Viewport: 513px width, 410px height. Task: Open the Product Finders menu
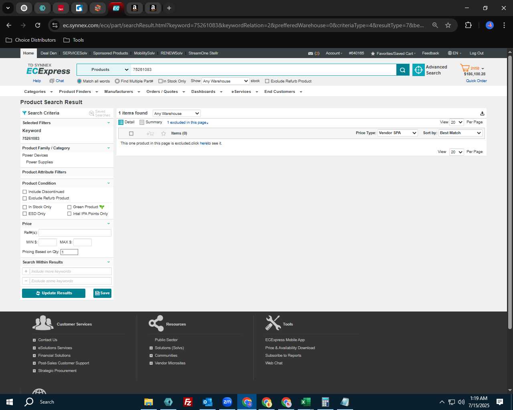[78, 92]
